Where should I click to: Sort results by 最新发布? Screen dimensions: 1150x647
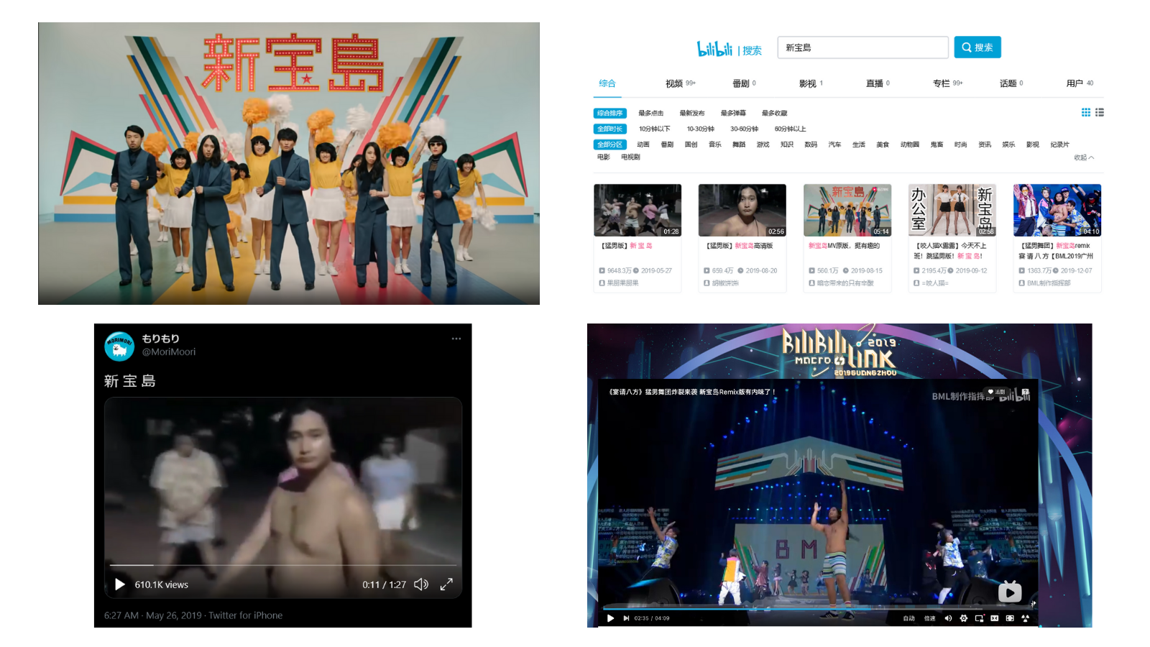[692, 113]
